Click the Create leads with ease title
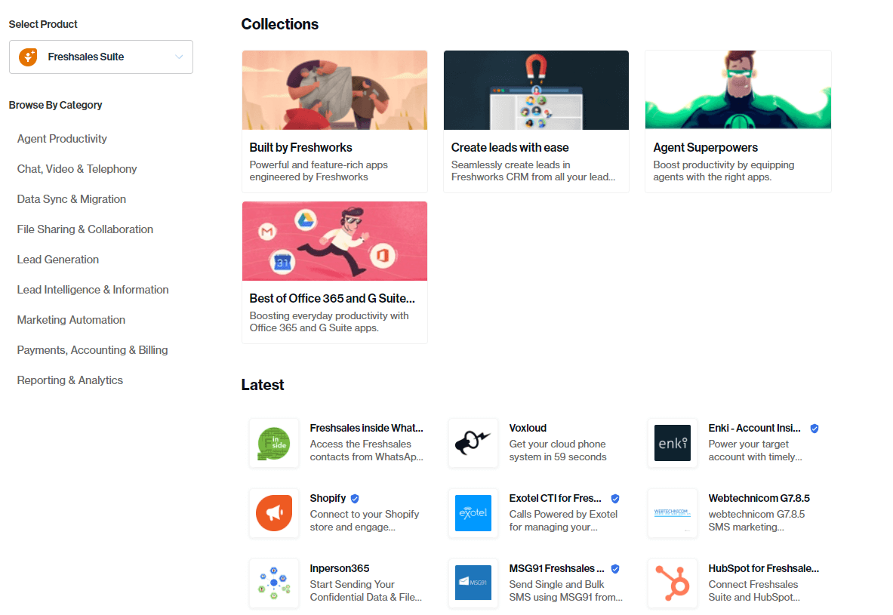 [x=510, y=147]
